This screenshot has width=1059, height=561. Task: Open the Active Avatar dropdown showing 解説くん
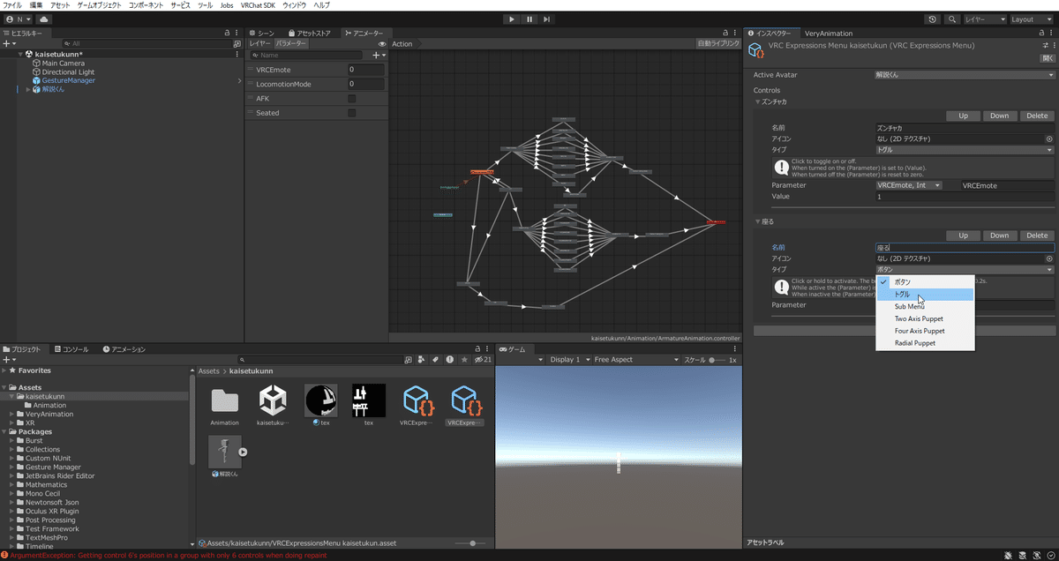pos(962,74)
